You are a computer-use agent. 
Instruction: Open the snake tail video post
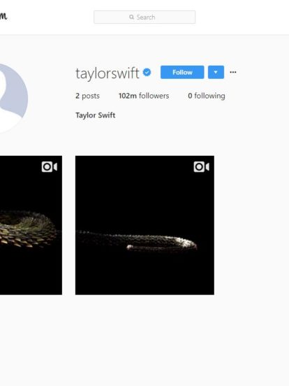click(144, 225)
